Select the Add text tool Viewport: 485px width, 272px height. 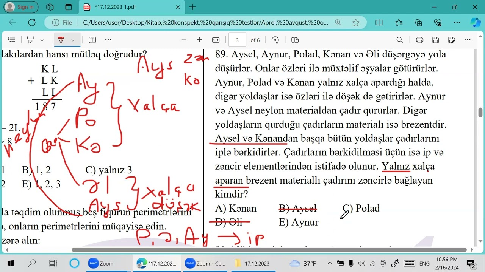(x=92, y=40)
